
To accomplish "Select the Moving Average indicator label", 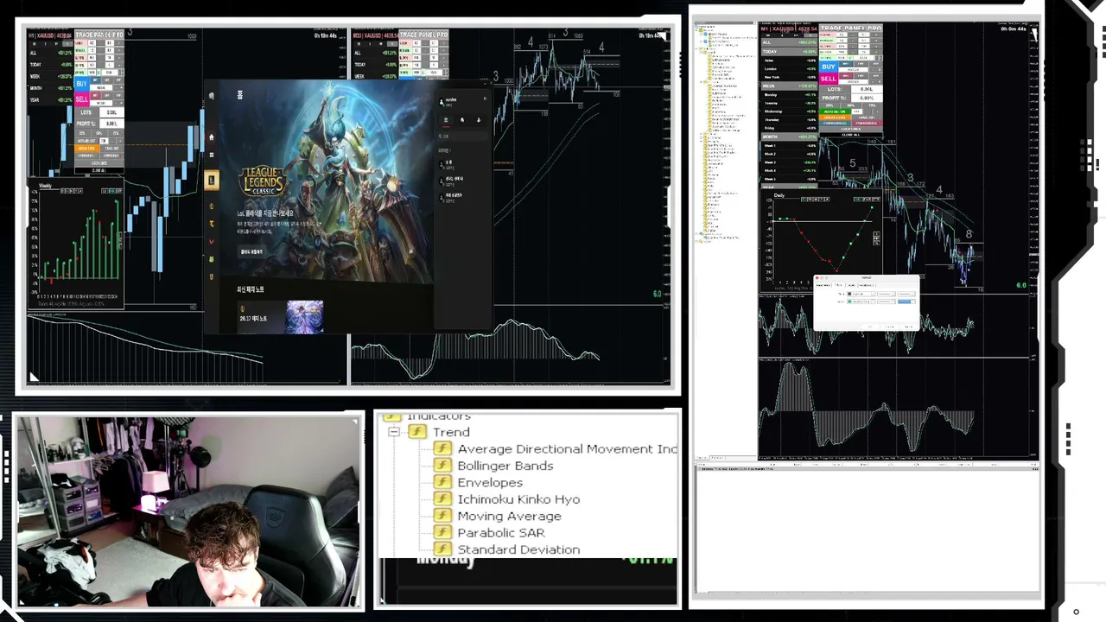I will coord(510,516).
